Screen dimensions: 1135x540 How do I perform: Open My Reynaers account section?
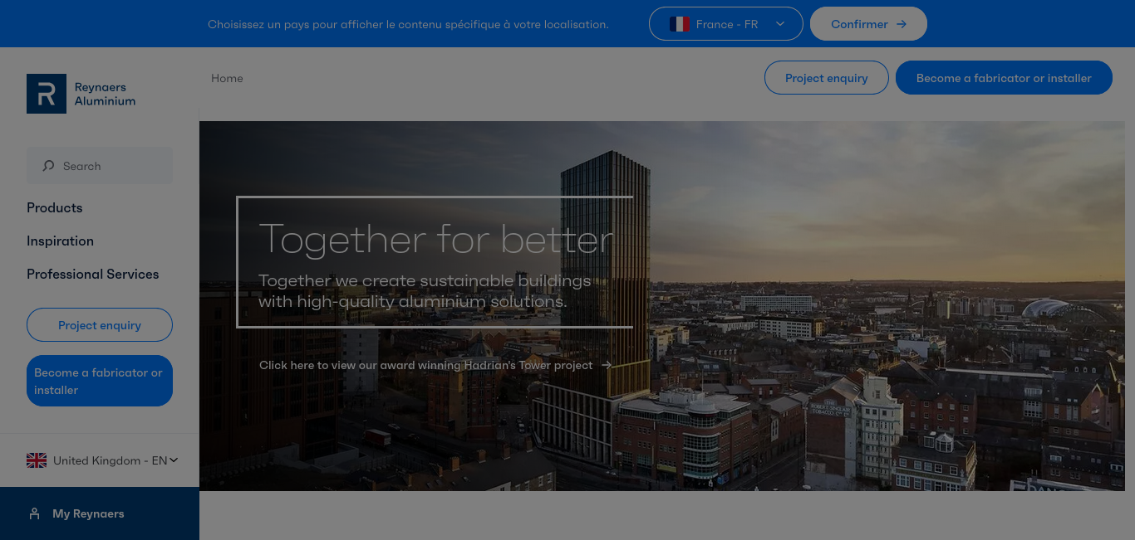(100, 513)
